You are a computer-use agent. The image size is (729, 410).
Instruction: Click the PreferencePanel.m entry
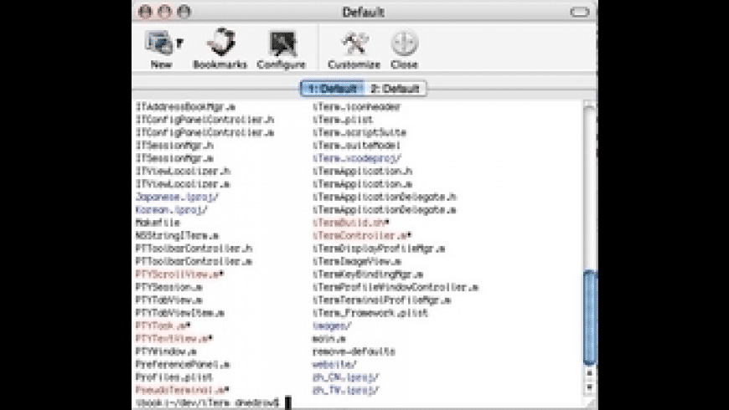[183, 365]
